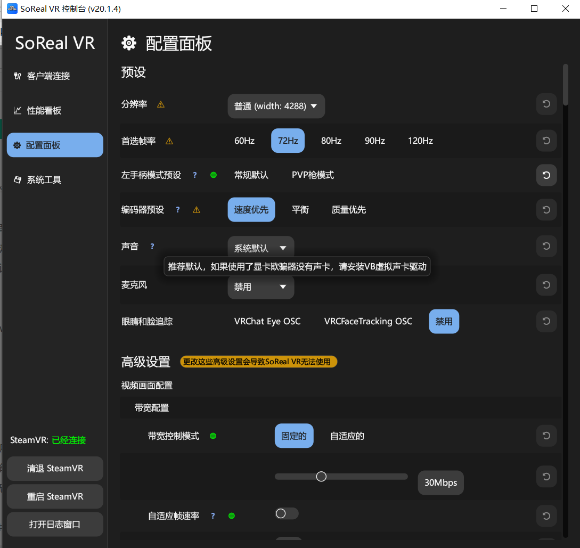Click the orange advanced-settings warning badge
This screenshot has height=548, width=580.
click(258, 362)
